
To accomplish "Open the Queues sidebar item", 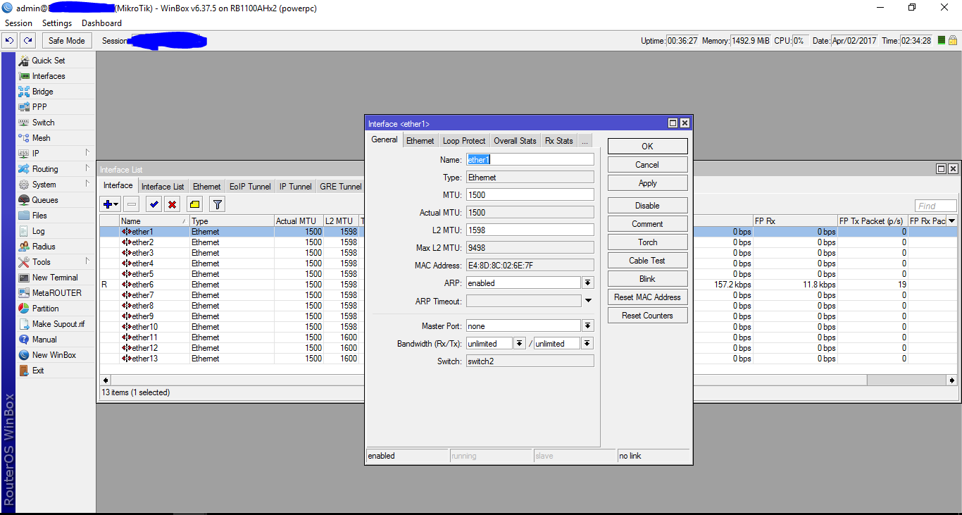I will pos(44,200).
